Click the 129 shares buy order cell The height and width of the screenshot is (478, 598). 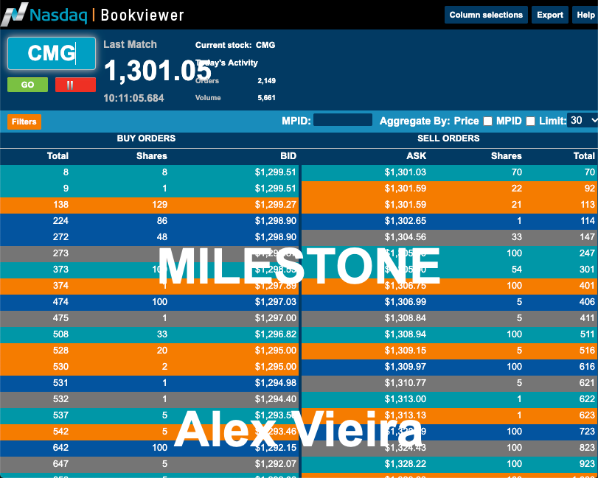pyautogui.click(x=159, y=205)
